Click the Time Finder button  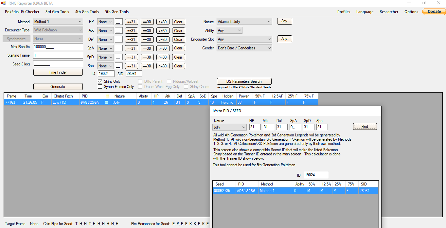pos(58,72)
